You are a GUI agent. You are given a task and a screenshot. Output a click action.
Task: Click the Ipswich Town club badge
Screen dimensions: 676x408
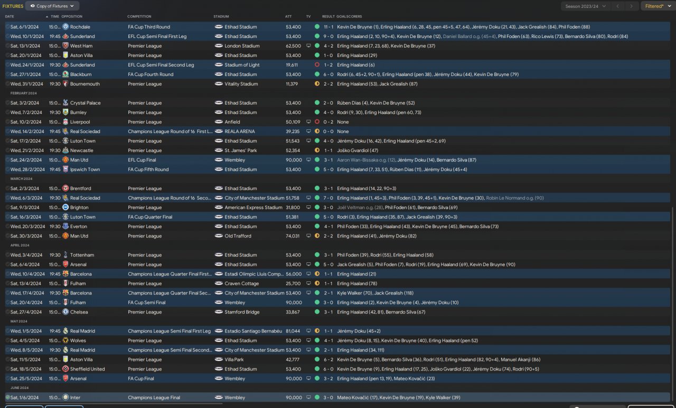coord(65,169)
